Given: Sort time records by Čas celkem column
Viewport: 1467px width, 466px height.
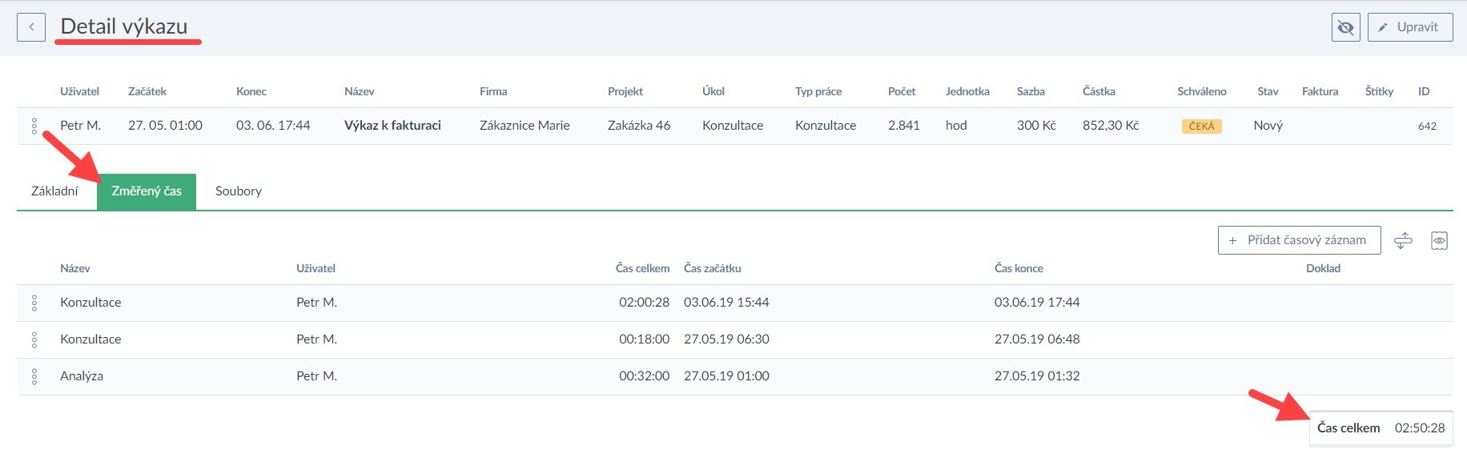Looking at the screenshot, I should (642, 269).
